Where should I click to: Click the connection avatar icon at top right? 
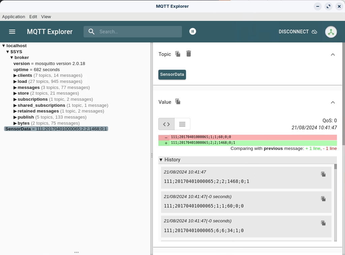331,32
